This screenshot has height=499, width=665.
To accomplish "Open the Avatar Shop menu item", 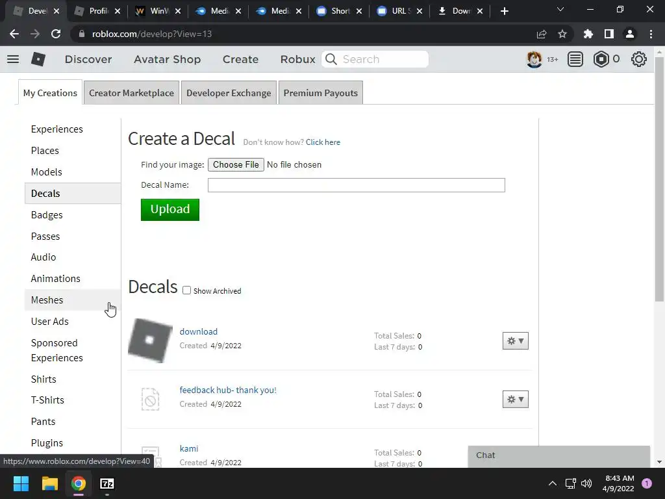I will click(x=167, y=59).
